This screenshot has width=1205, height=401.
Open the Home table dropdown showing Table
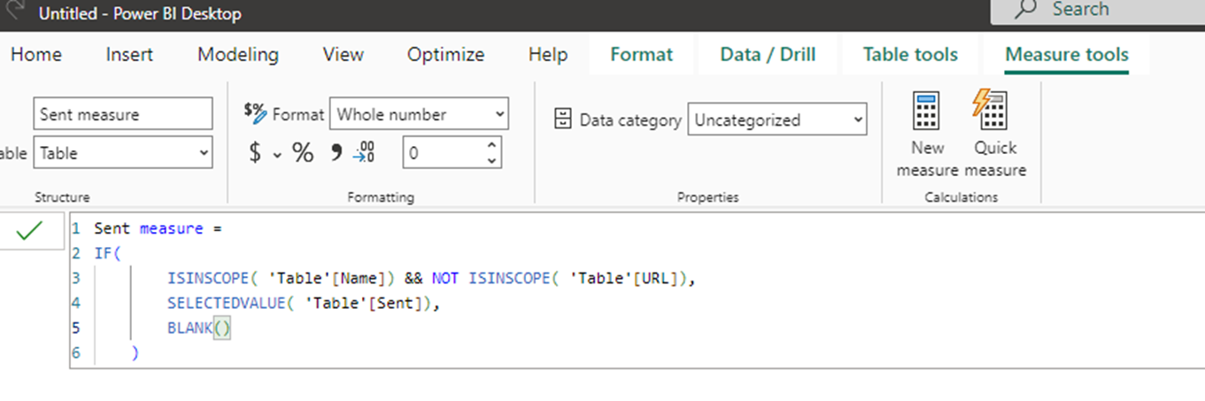(123, 152)
